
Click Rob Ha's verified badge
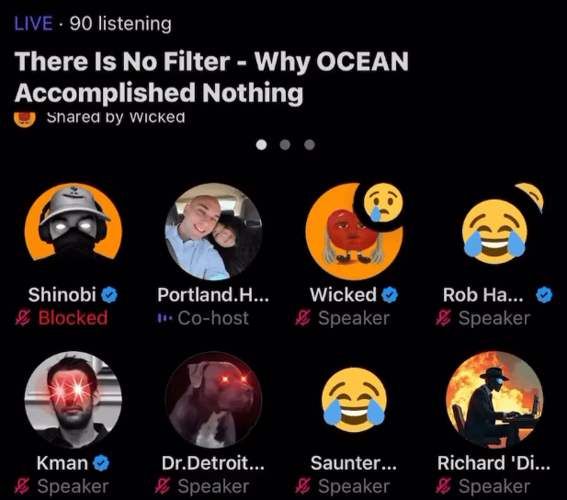point(544,294)
